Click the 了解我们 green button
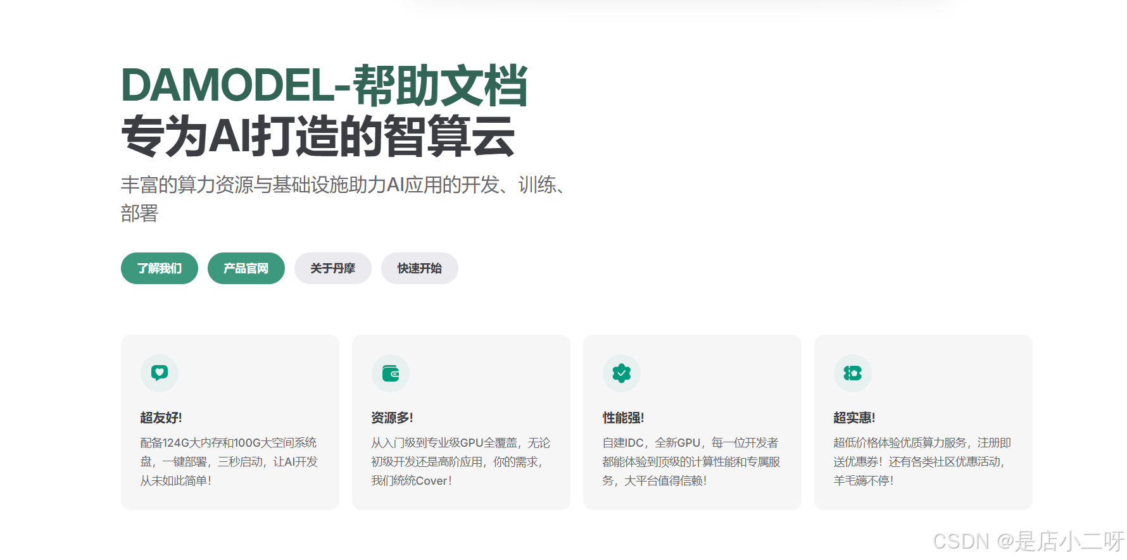1127x560 pixels. (x=160, y=268)
